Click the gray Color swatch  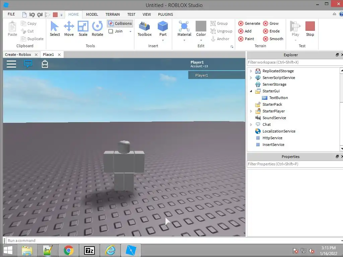(201, 26)
